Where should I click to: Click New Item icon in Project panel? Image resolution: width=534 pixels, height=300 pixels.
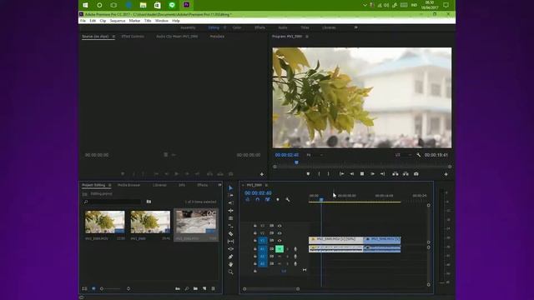204,288
